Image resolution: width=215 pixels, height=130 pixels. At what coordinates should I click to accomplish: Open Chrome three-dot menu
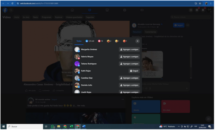[x=211, y=4]
